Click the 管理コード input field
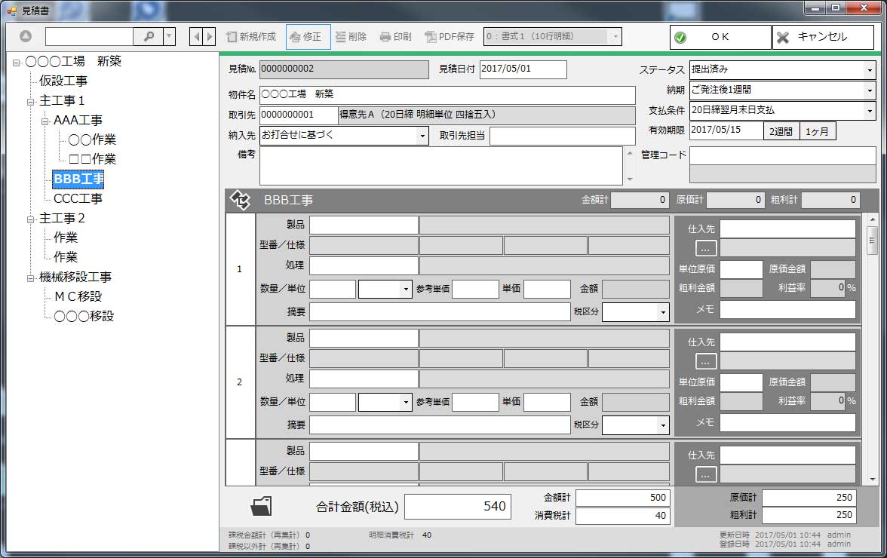 point(782,155)
